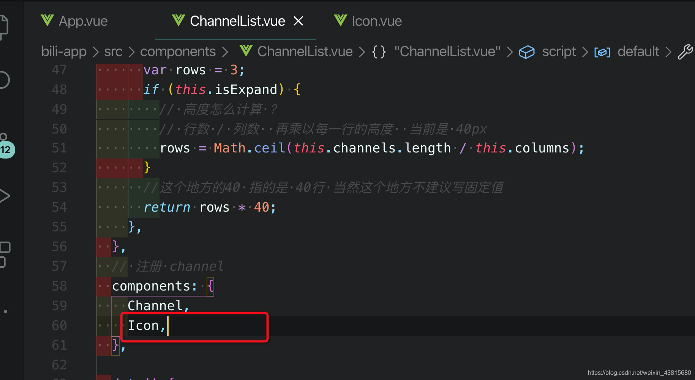The height and width of the screenshot is (380, 695).
Task: Close the ChannelList.vue tab
Action: pos(299,21)
